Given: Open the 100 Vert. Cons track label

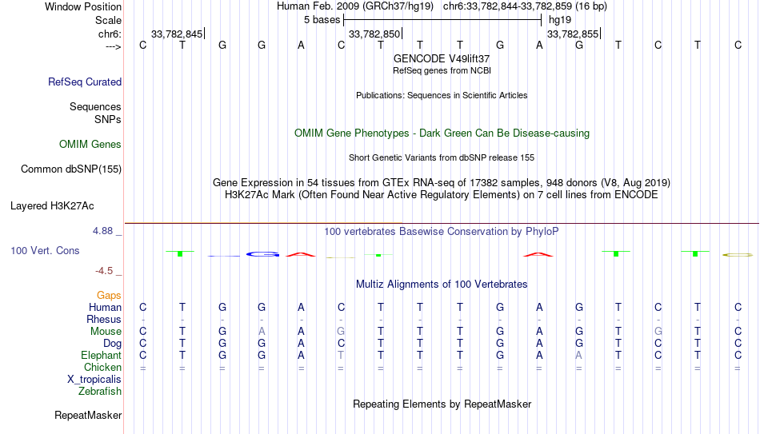Looking at the screenshot, I should [x=45, y=250].
